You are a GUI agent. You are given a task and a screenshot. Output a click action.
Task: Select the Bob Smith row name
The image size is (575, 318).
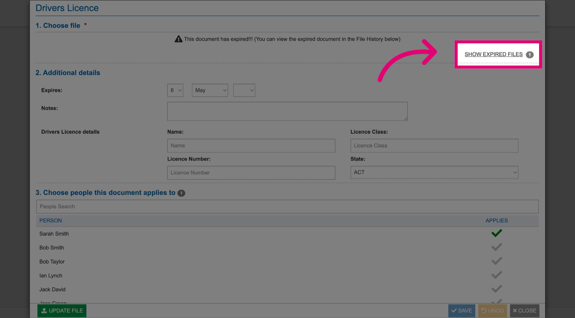[x=52, y=248]
